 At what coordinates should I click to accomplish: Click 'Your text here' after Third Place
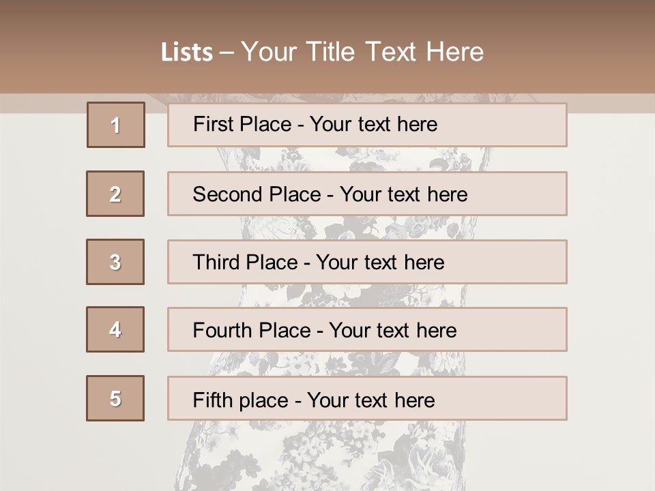pyautogui.click(x=380, y=263)
